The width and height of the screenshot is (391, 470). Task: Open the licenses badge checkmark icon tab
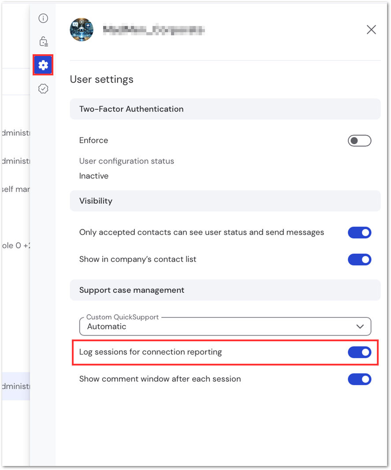tap(43, 89)
